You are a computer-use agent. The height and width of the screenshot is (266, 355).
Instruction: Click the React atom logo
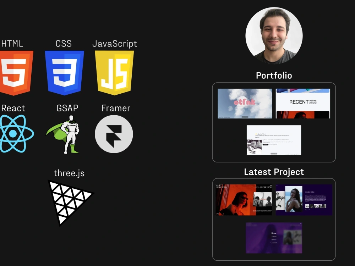tap(13, 134)
